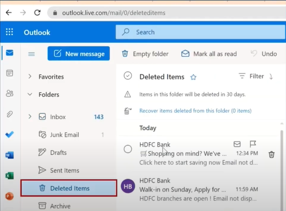286x211 pixels.
Task: Click the search magnifier icon
Action: point(126,32)
